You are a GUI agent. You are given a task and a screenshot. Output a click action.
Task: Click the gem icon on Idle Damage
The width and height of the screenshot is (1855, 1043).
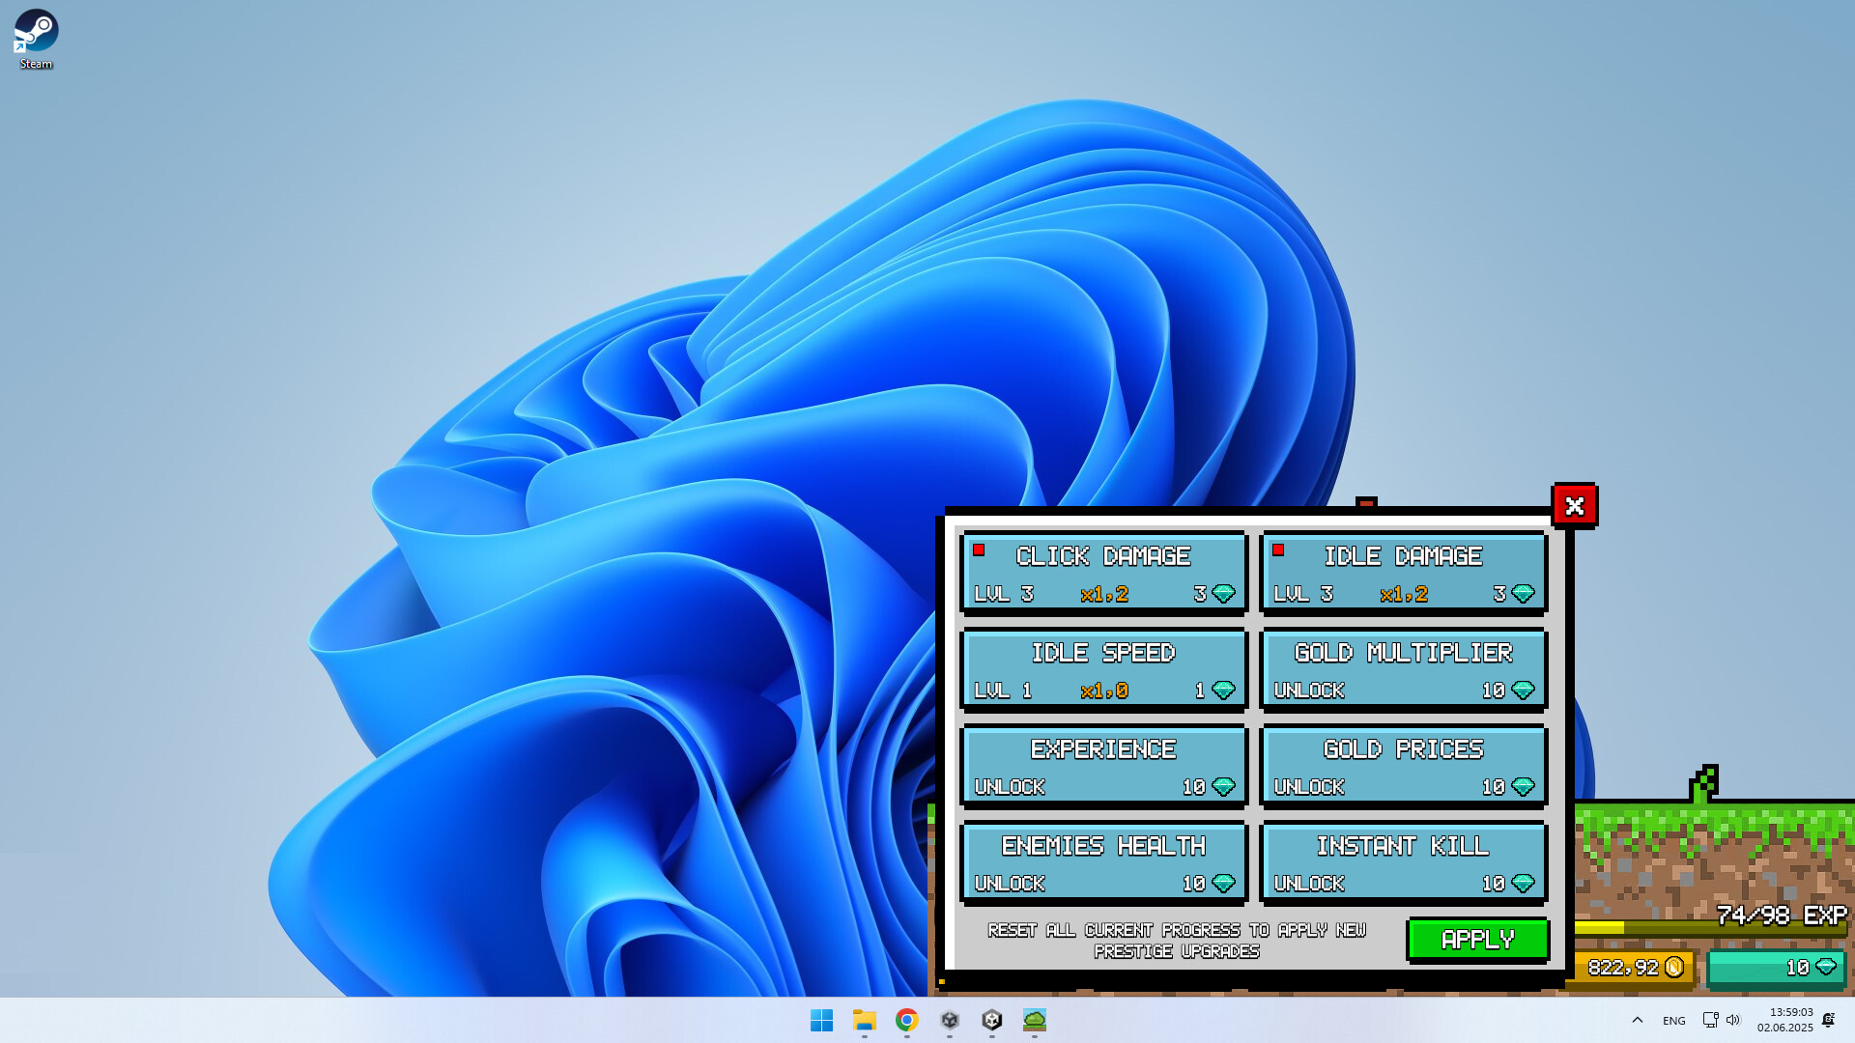[1523, 594]
